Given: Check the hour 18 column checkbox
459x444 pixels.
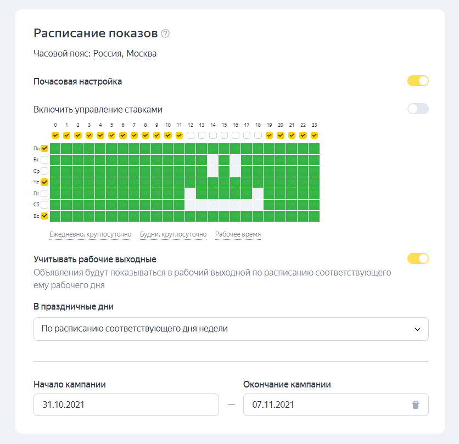Looking at the screenshot, I should [x=258, y=135].
